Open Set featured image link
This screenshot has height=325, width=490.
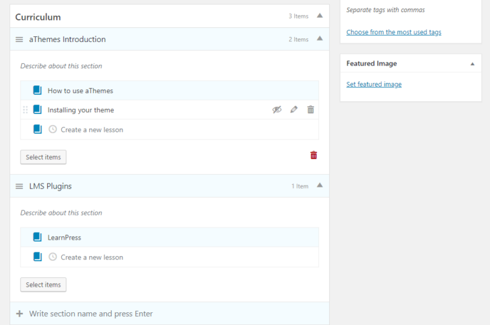(x=374, y=84)
